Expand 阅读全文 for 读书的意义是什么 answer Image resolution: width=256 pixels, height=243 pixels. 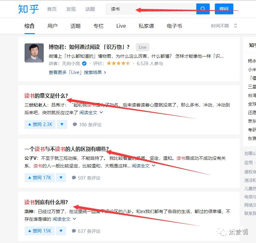pos(91,113)
